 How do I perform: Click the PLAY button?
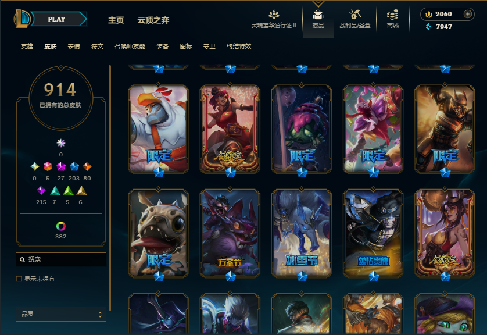pos(58,19)
